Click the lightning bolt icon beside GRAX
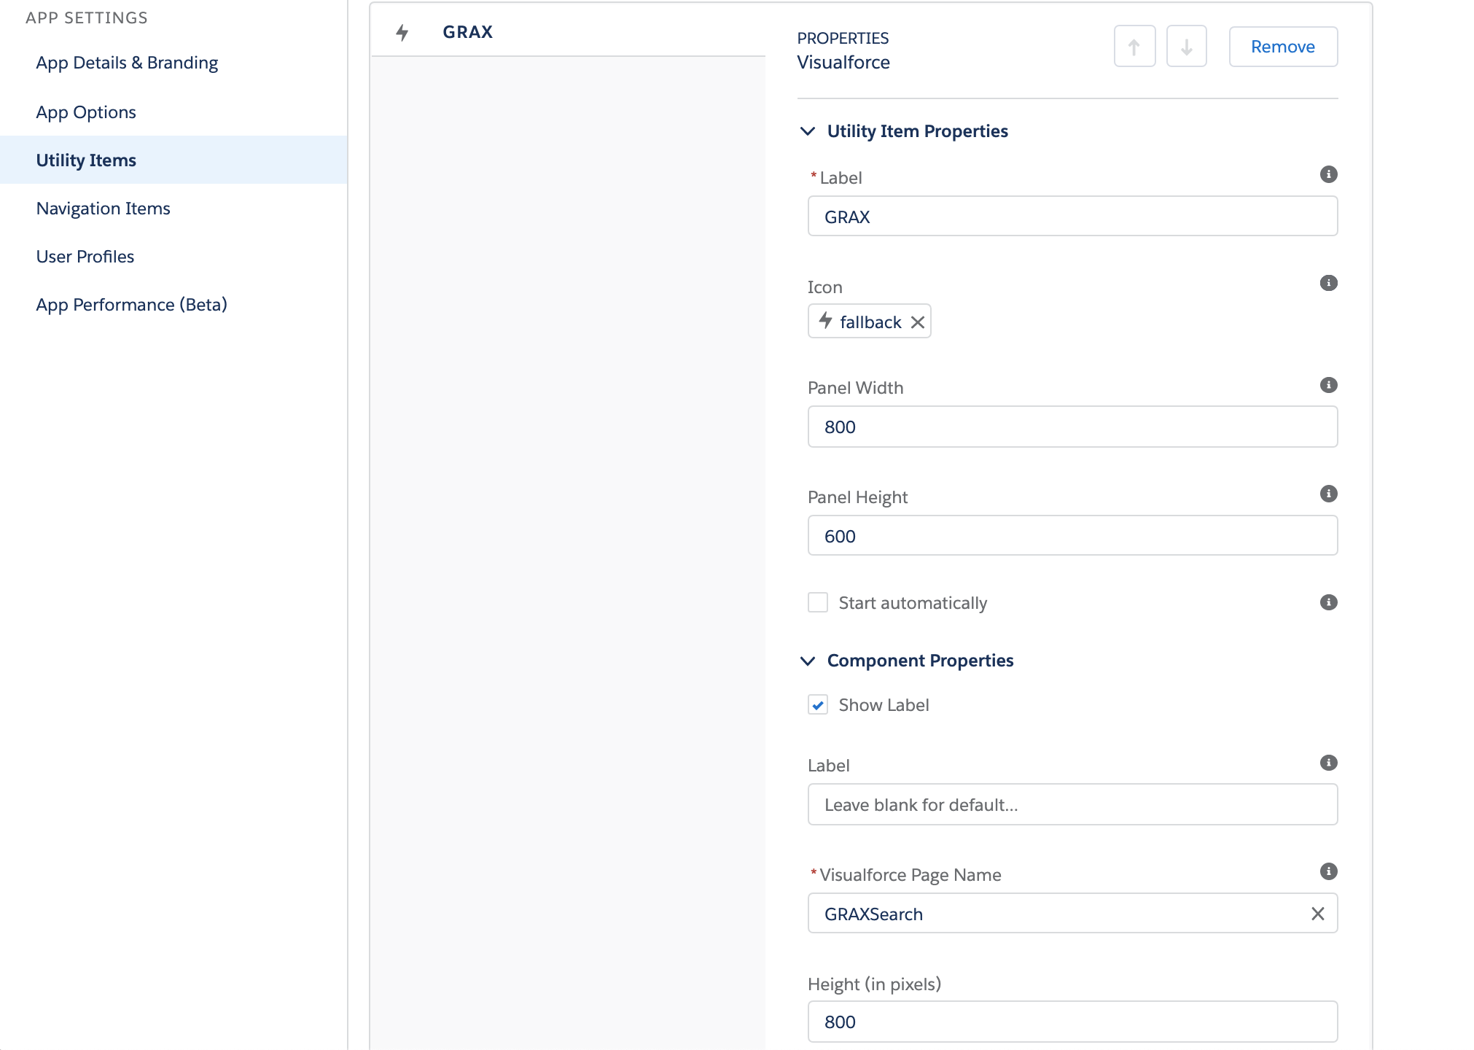This screenshot has width=1474, height=1050. click(x=402, y=32)
